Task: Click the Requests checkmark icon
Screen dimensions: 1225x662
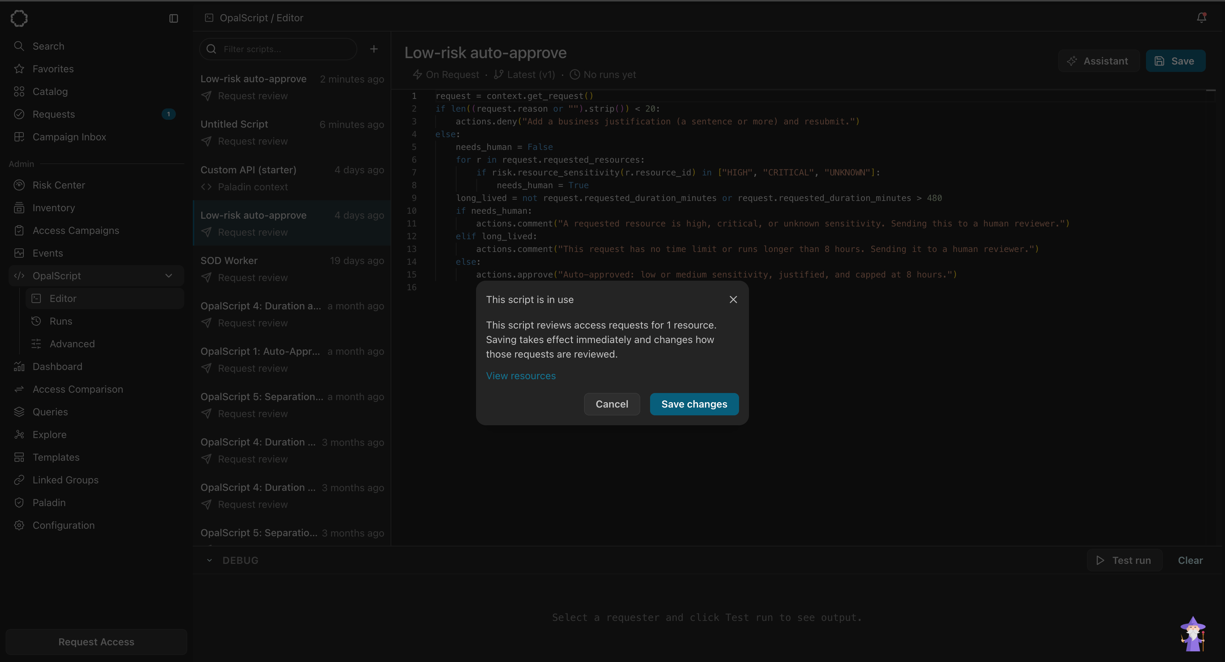Action: pyautogui.click(x=19, y=114)
